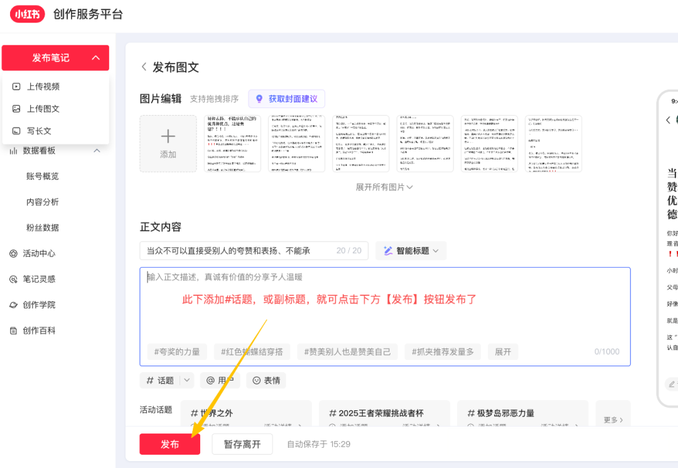
Task: Select the # 极梦岛邪恶力量 topic
Action: pyautogui.click(x=523, y=413)
